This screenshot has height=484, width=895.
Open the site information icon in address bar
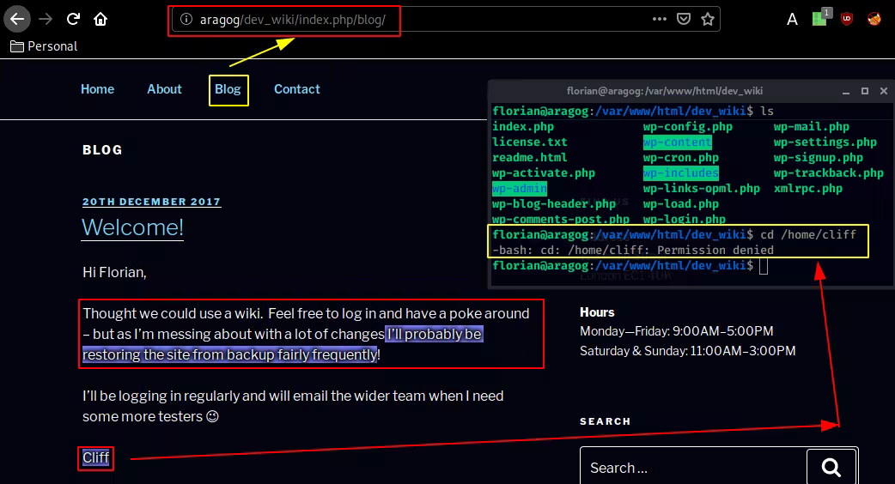pyautogui.click(x=186, y=19)
